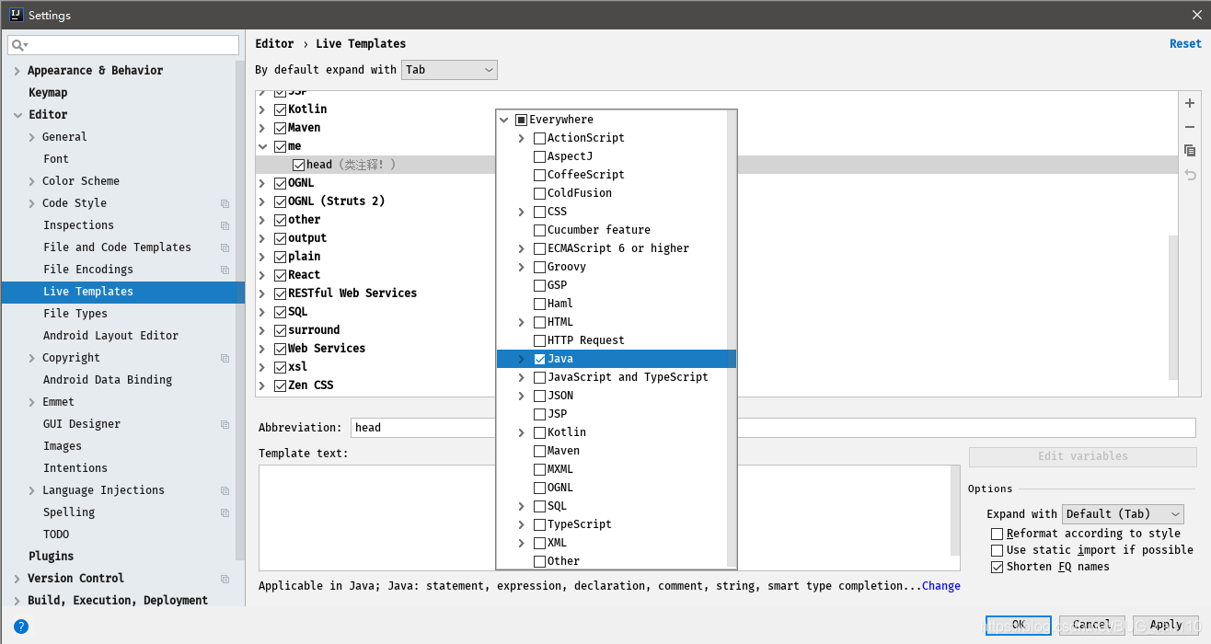This screenshot has height=644, width=1211.
Task: Uncheck Shorten FQ names
Action: [x=997, y=567]
